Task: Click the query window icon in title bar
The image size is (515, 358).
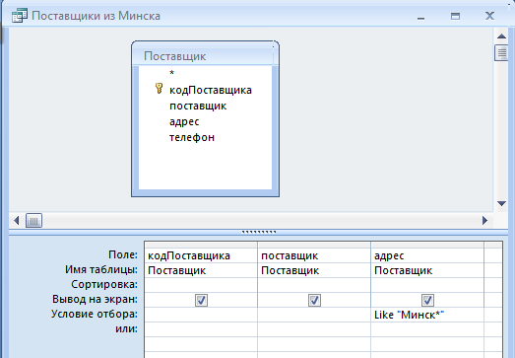Action: (20, 16)
